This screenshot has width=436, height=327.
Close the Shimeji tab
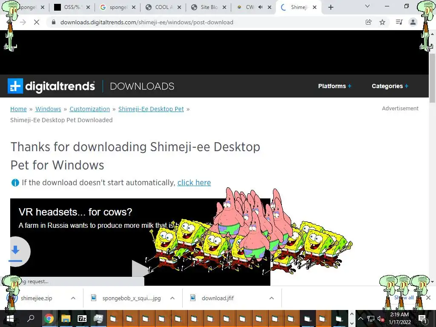click(315, 8)
